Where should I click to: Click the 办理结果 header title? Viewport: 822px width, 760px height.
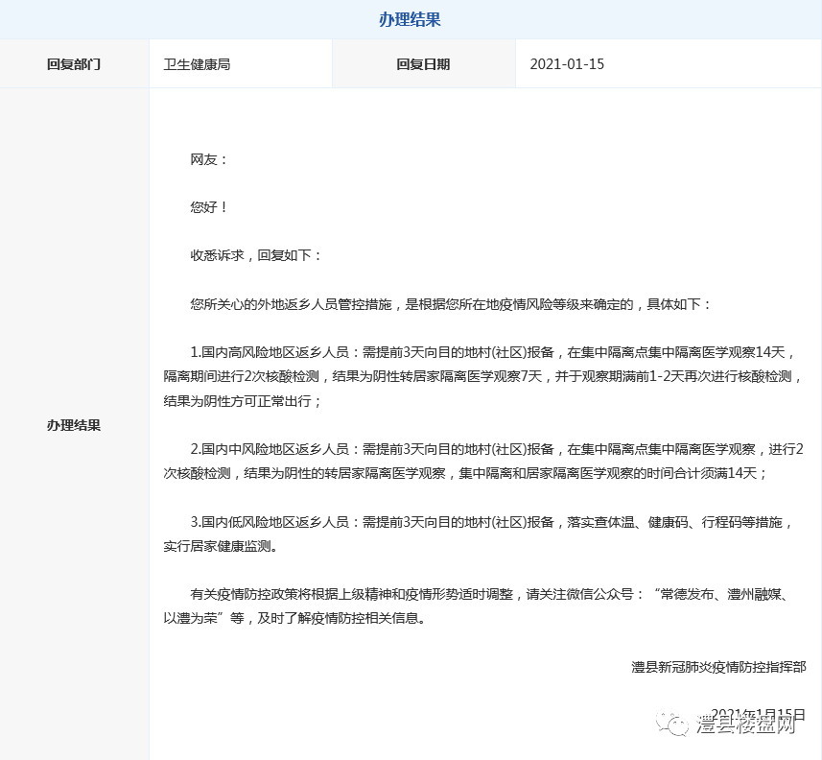(410, 20)
